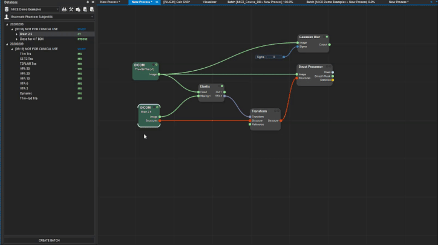This screenshot has height=245, width=438.
Task: Click the database stack icon beside MICE Demo Examples
Action: coord(7,10)
